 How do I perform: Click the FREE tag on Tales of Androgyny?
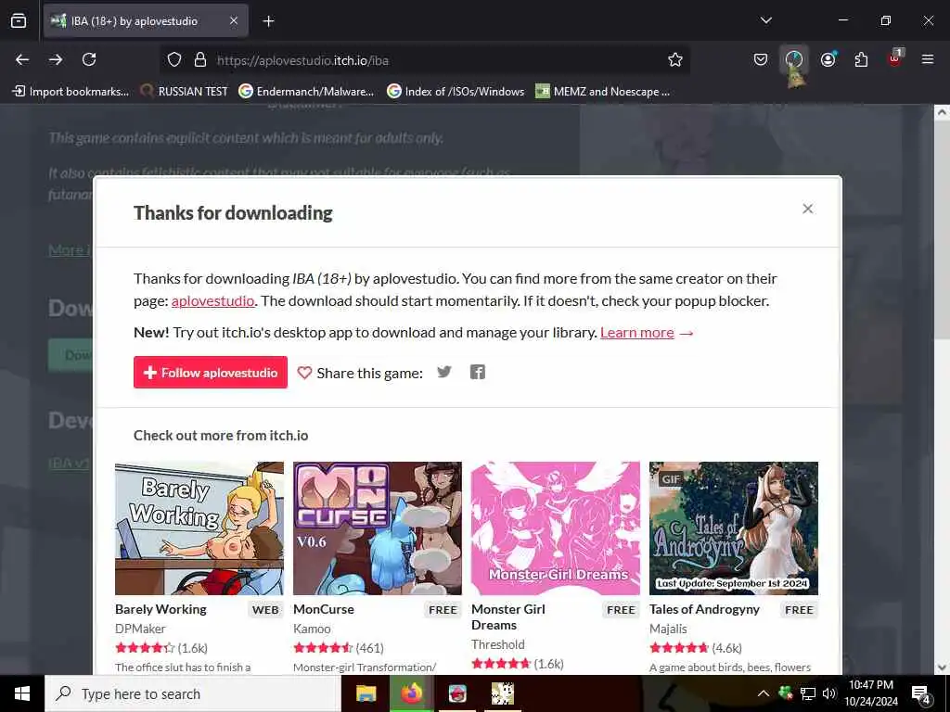799,610
